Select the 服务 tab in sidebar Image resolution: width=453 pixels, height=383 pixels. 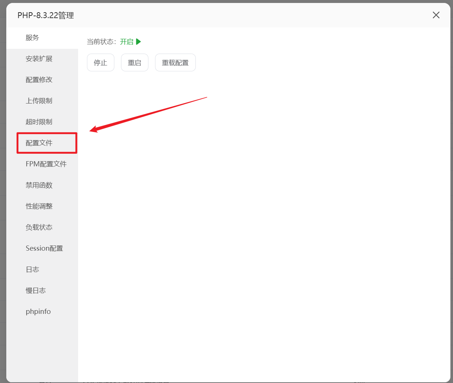point(33,38)
